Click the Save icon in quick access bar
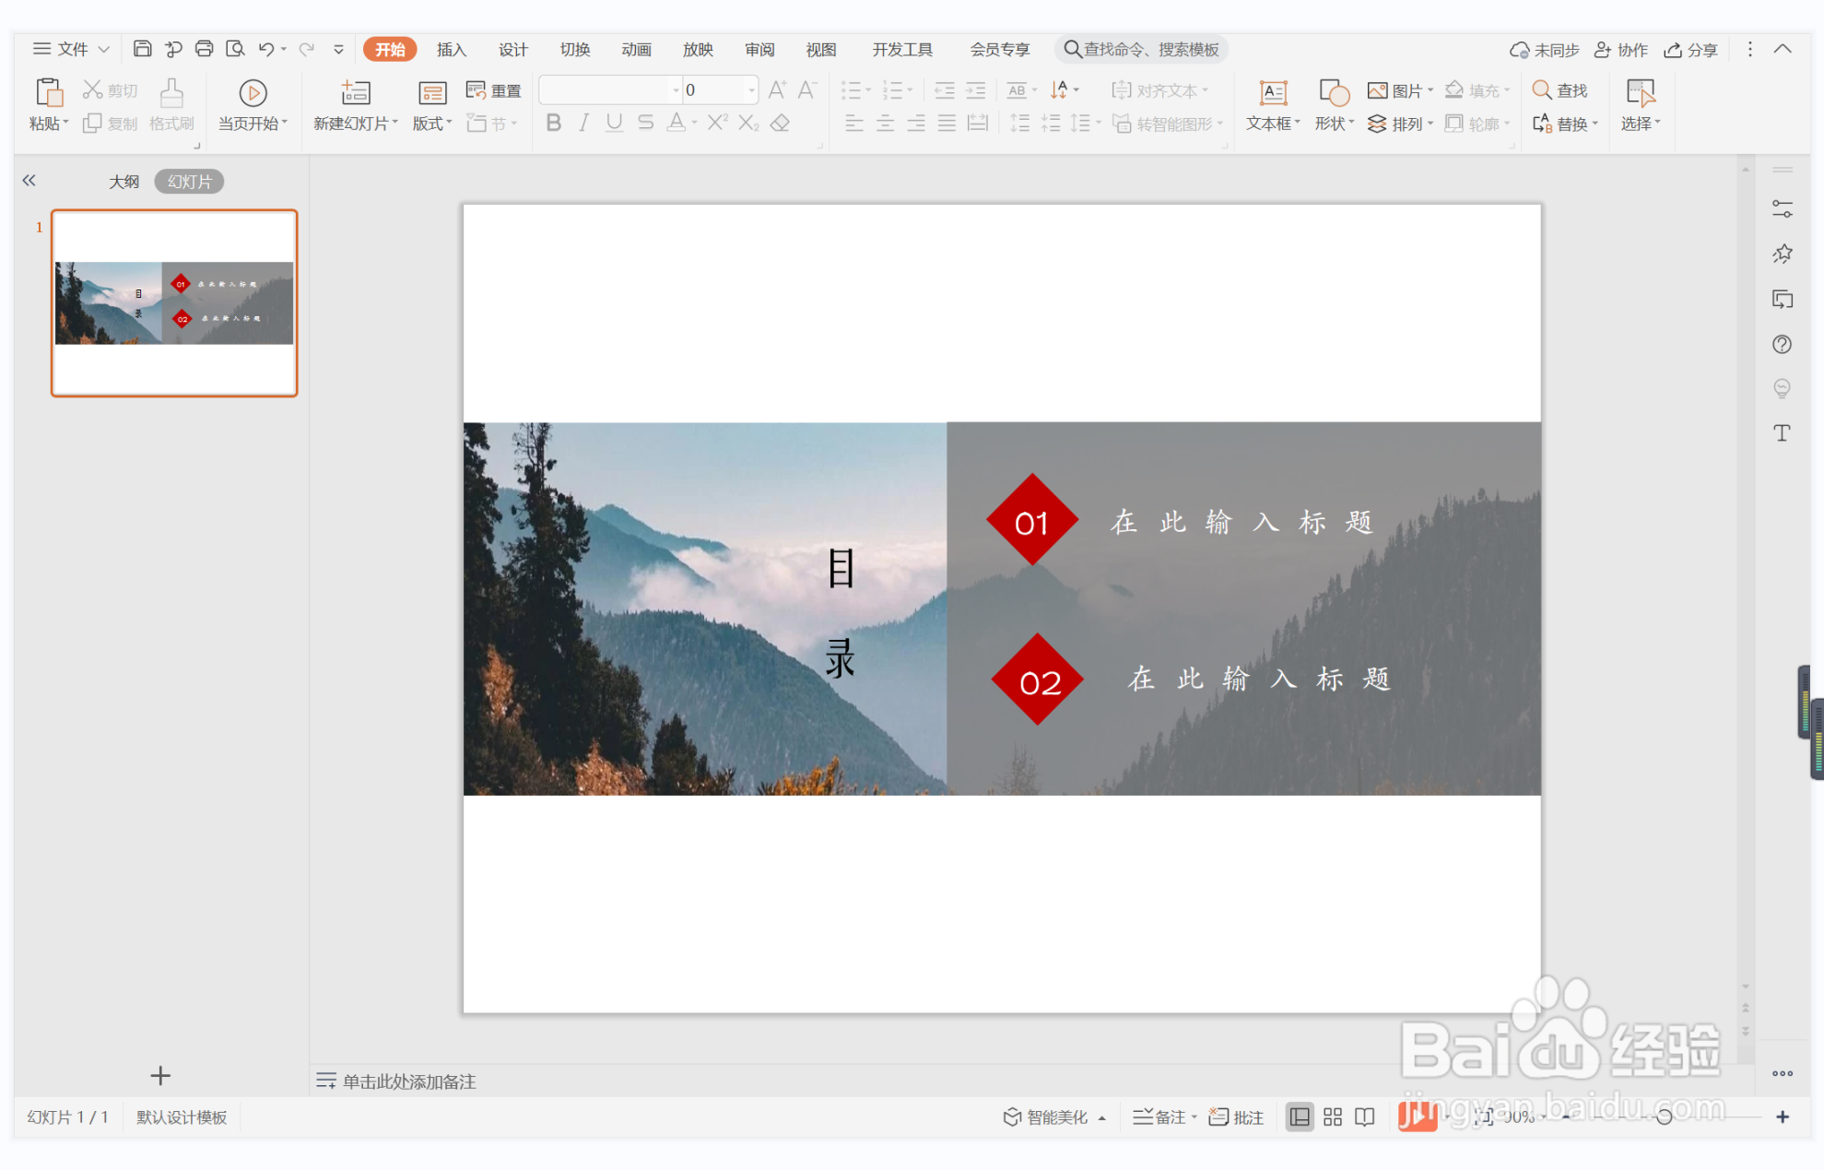This screenshot has width=1824, height=1170. (142, 49)
